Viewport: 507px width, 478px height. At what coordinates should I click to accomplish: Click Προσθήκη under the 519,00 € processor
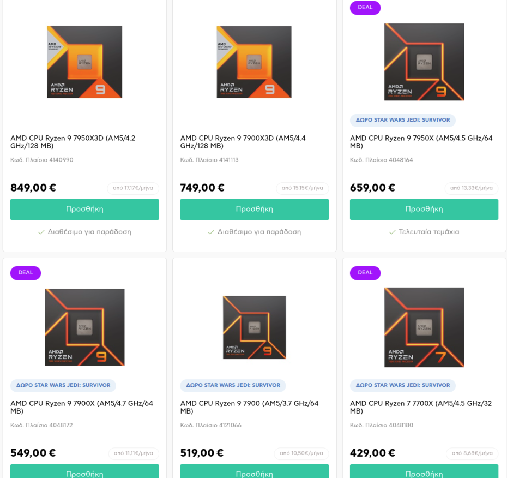(x=254, y=473)
